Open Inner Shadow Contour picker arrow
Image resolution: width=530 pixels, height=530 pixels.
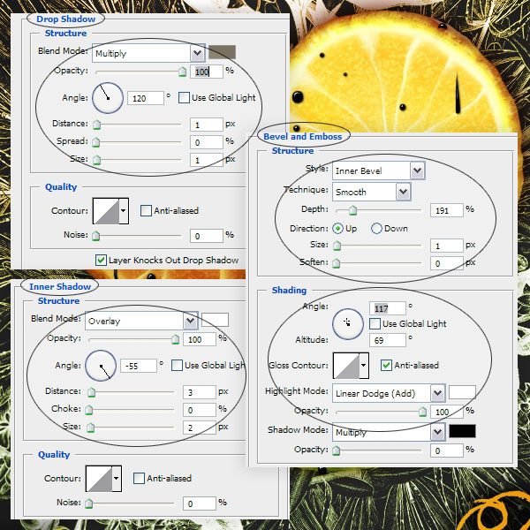[117, 479]
